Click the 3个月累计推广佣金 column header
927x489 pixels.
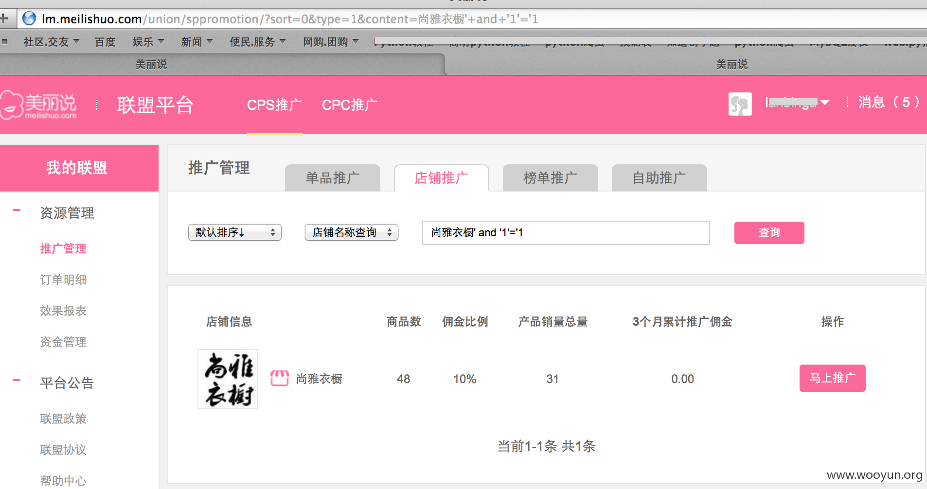(x=682, y=322)
